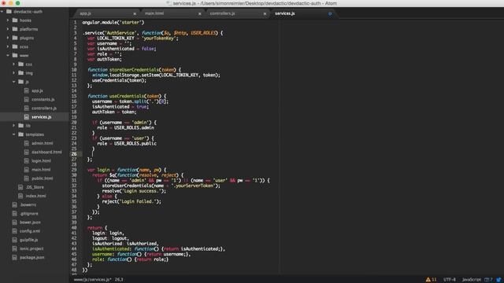Switch to the app.js tab
The image size is (504, 283).
tap(106, 13)
